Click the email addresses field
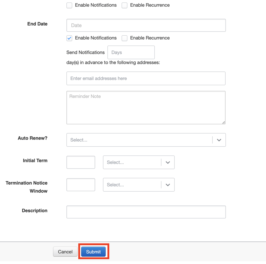The width and height of the screenshot is (266, 264). (x=146, y=78)
